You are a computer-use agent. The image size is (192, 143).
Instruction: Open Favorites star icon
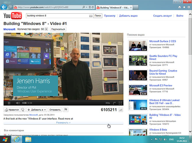click(x=184, y=7)
